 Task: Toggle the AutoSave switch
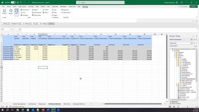coord(13,2)
